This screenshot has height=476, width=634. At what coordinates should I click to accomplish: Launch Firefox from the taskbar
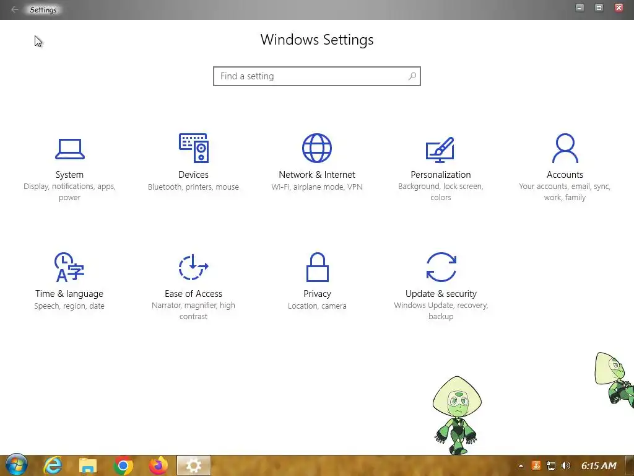tap(158, 465)
